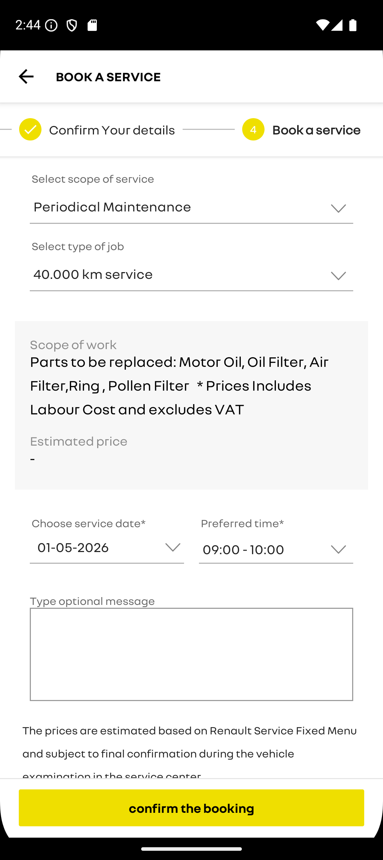Tap the SD card status icon
Screen dimensions: 383x860
pos(92,25)
